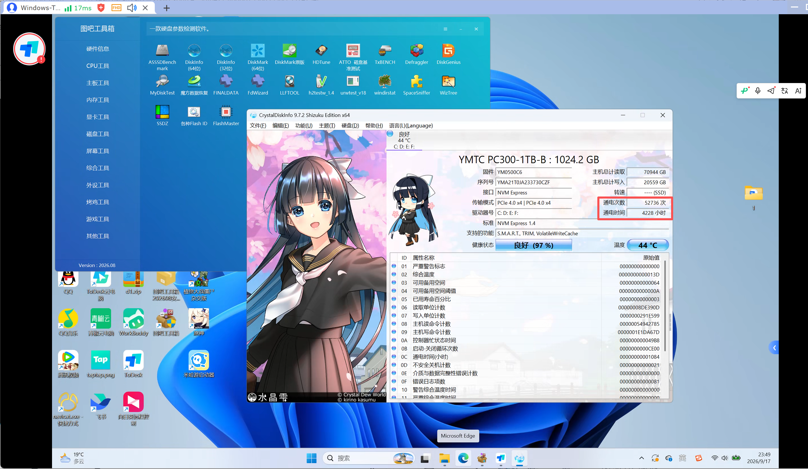Launch windirstat tool
The height and width of the screenshot is (469, 808).
click(385, 85)
